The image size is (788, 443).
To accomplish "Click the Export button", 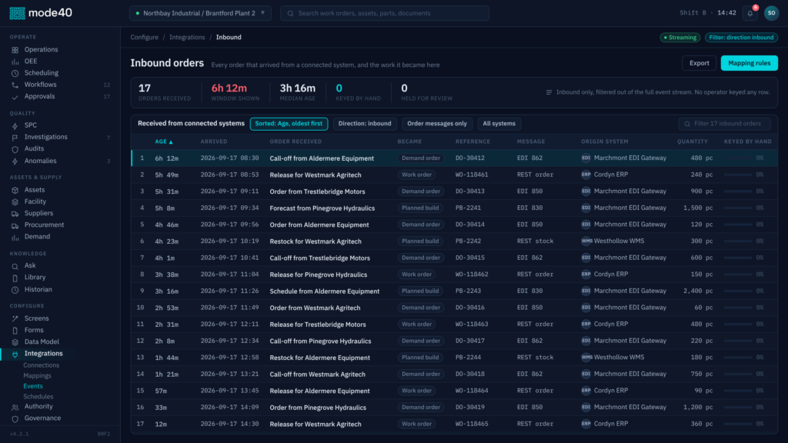I will pyautogui.click(x=699, y=63).
